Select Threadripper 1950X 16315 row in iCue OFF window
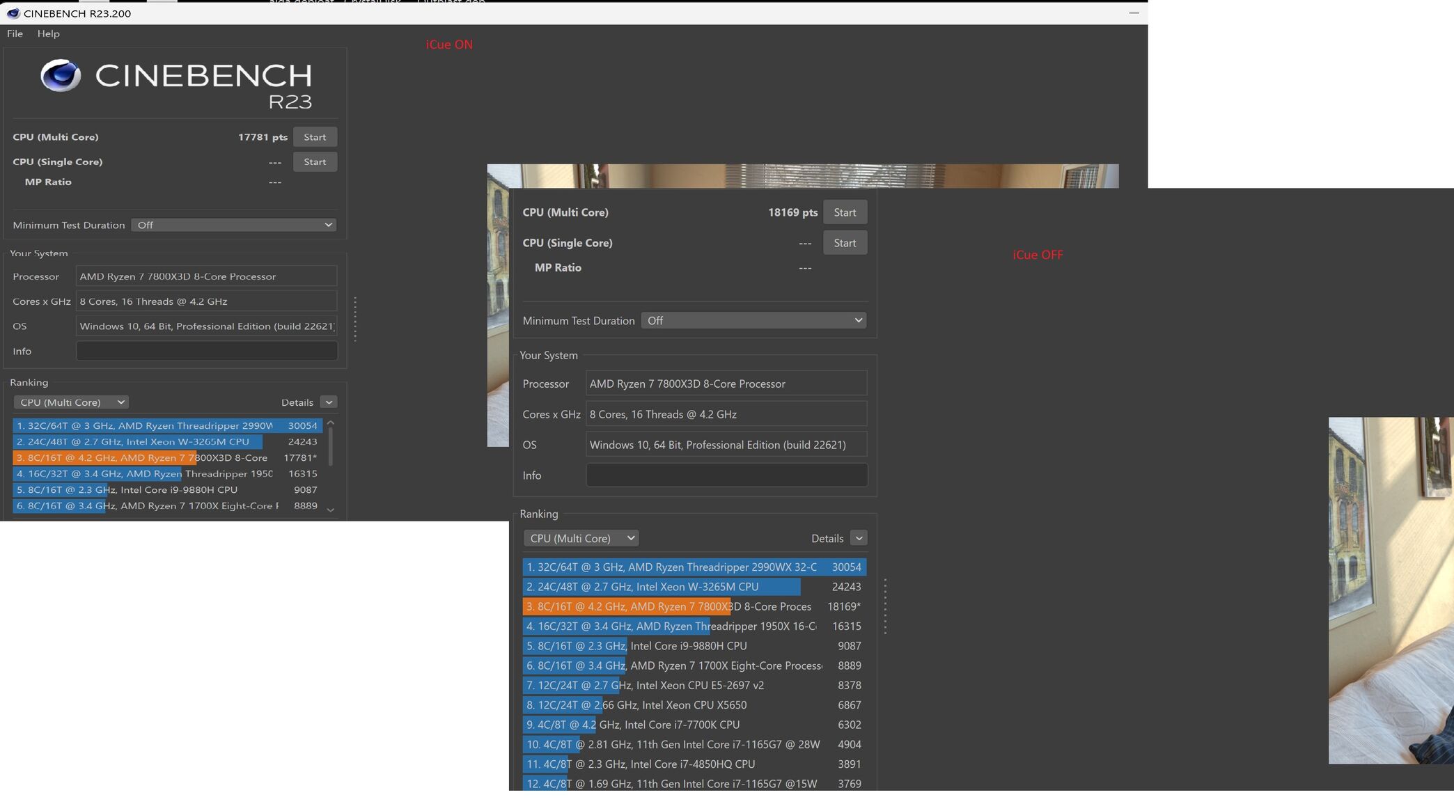The height and width of the screenshot is (804, 1454). [694, 626]
